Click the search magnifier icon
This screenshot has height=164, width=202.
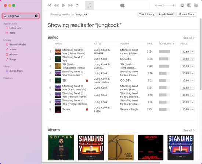pos(5,16)
